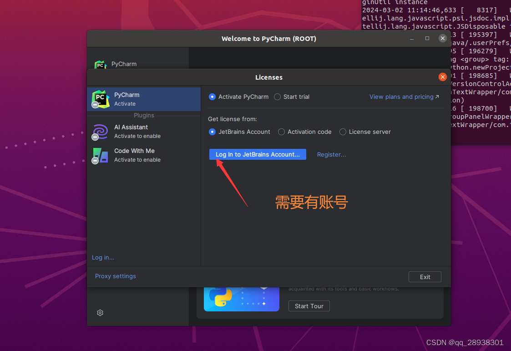Close the Licenses dialog with orange X

(442, 77)
